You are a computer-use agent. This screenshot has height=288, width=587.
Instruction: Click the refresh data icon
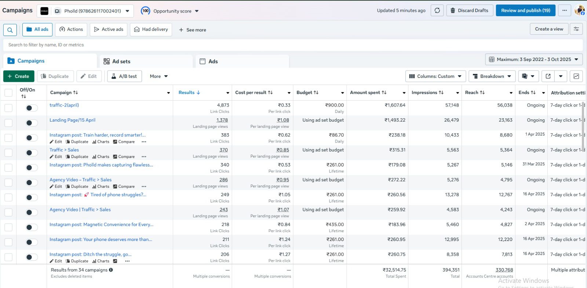point(437,11)
